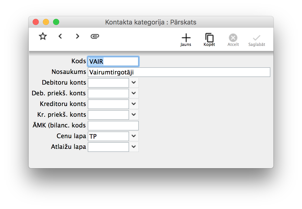This screenshot has width=302, height=209.
Task: Go to next record with right arrow
Action: coord(78,36)
